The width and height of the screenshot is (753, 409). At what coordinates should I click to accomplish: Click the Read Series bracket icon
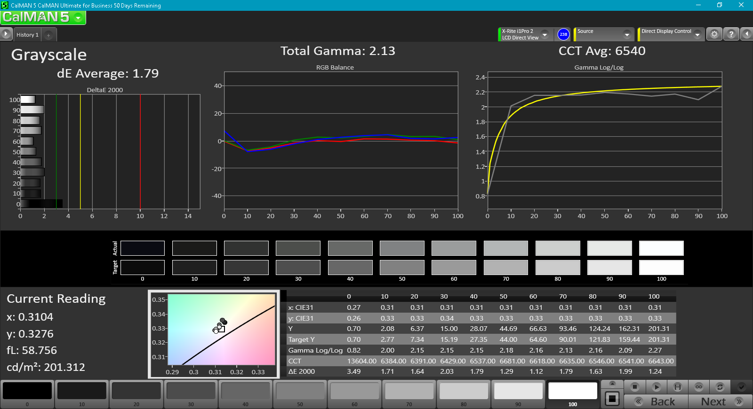[678, 387]
